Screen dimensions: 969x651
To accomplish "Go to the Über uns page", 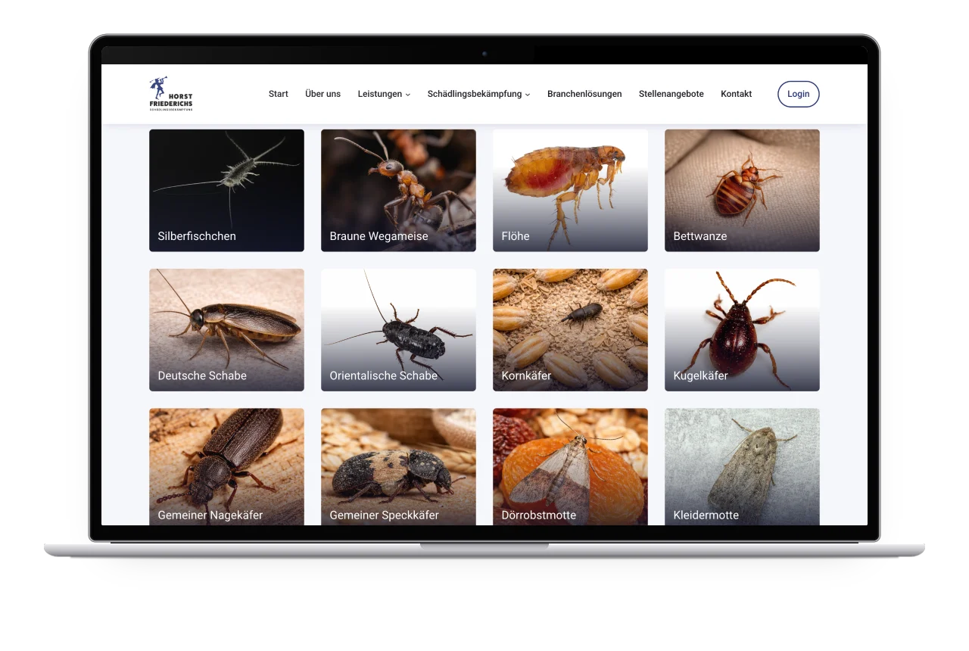I will pos(323,94).
